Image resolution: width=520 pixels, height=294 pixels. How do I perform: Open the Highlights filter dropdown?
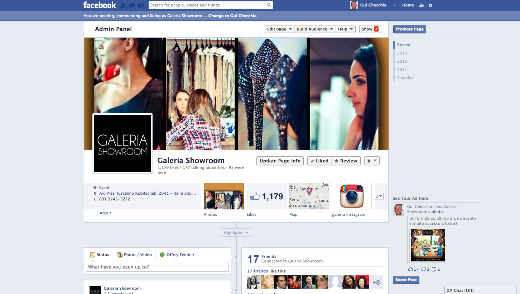pyautogui.click(x=236, y=233)
